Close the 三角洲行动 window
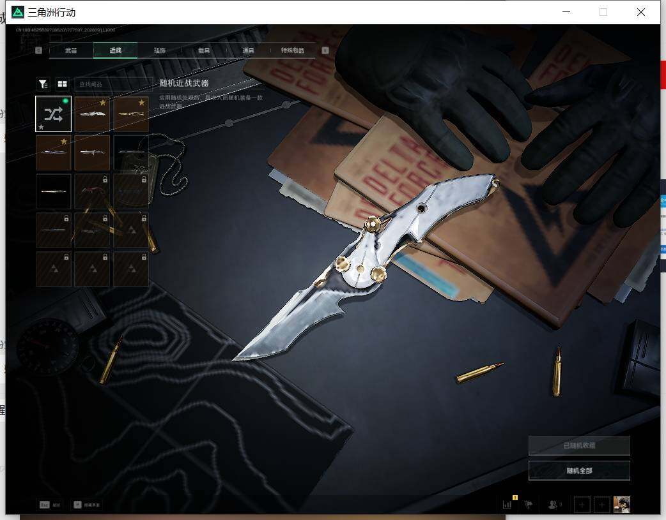 [641, 12]
